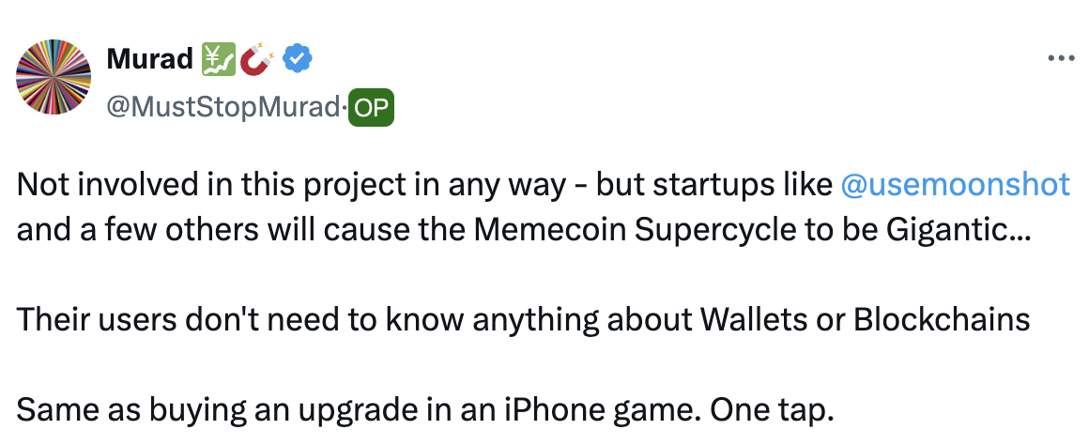Follow the @usemoonshot mention link
Screen dimensions: 1089x445
956,185
